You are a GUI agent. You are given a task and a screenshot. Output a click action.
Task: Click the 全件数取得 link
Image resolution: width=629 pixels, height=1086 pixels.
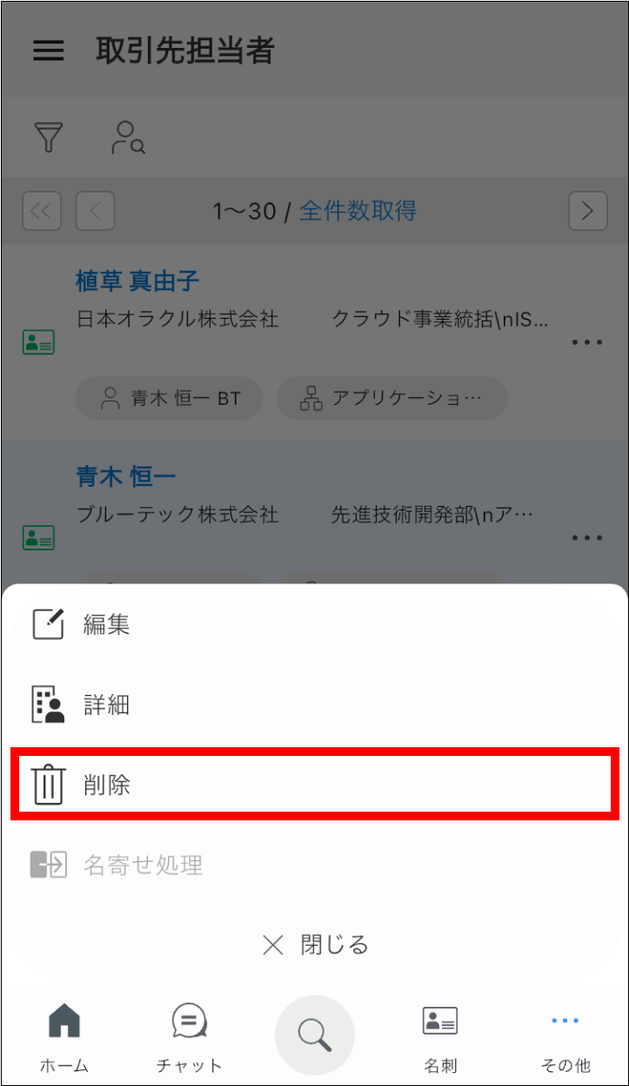(358, 211)
